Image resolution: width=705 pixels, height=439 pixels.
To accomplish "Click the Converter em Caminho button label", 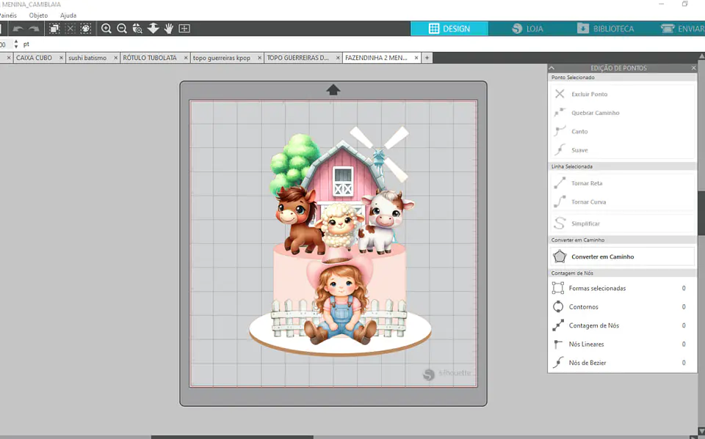I will point(602,257).
